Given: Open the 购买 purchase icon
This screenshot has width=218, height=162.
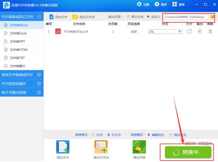Looking at the screenshot, I should pyautogui.click(x=157, y=4).
